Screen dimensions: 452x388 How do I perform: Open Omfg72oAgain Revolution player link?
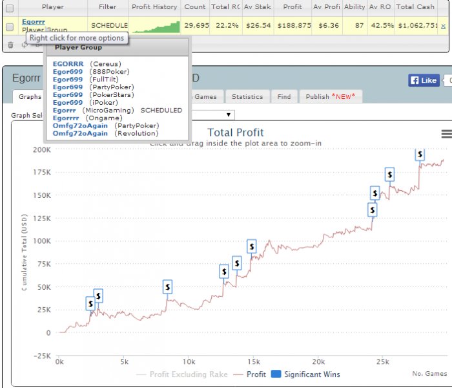pos(80,134)
